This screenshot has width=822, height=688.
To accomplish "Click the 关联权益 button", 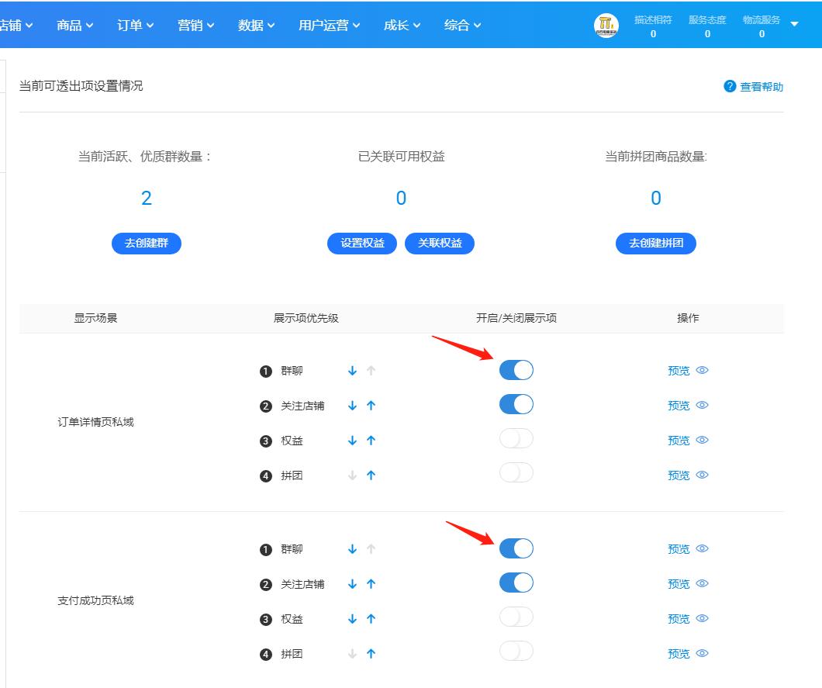I will click(x=440, y=243).
